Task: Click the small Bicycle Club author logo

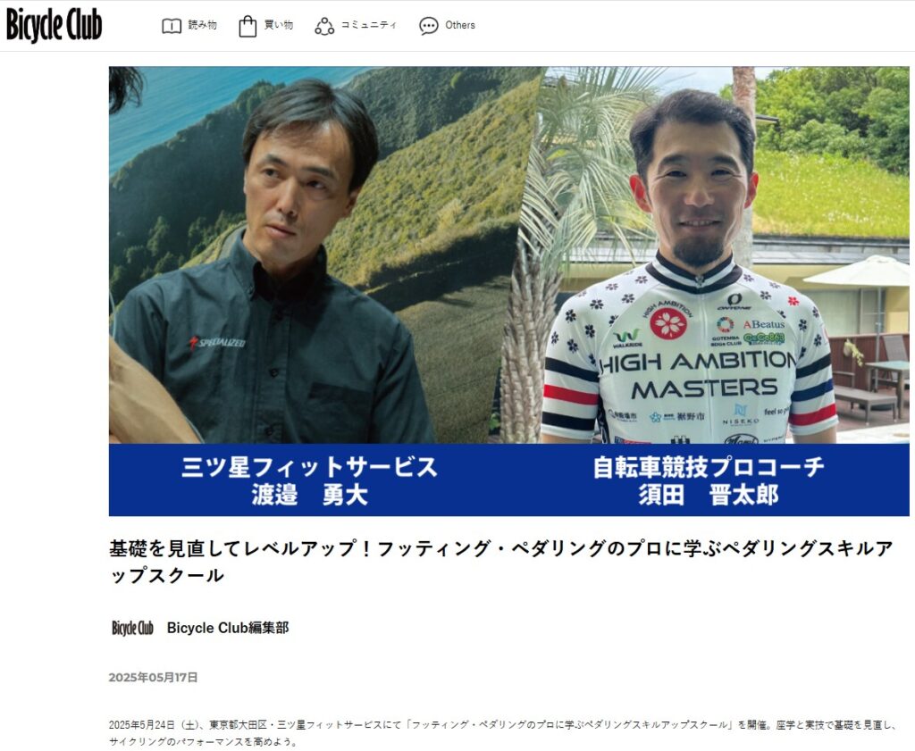Action: tap(132, 628)
